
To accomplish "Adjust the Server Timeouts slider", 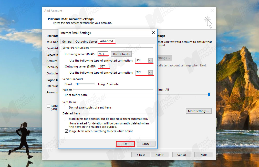I will coord(78,84).
